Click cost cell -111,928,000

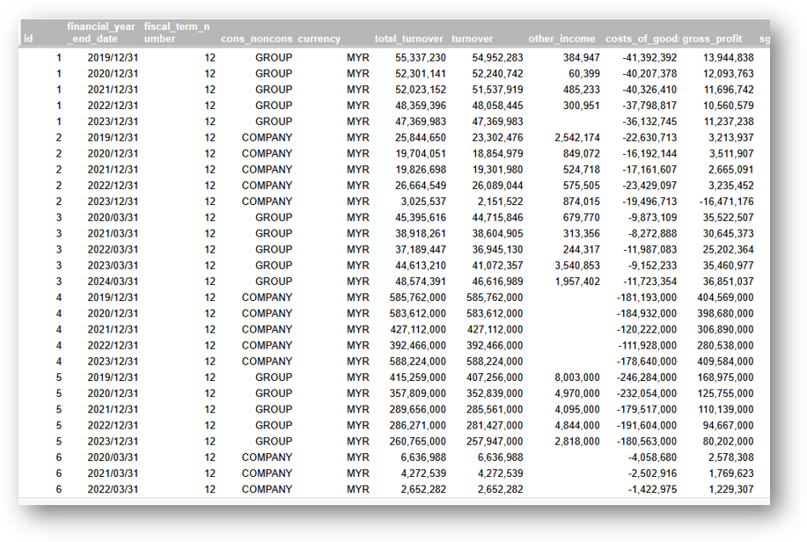(647, 345)
